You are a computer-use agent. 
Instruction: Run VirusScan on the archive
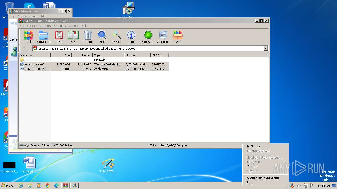click(148, 37)
